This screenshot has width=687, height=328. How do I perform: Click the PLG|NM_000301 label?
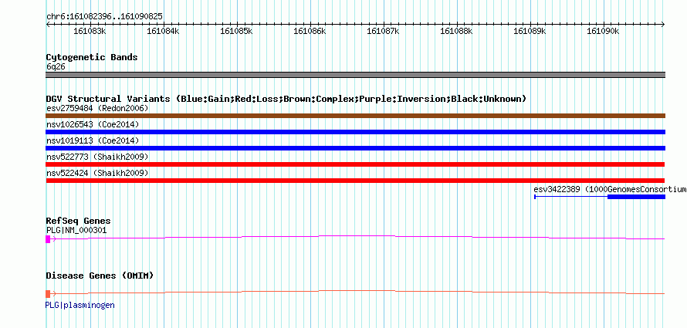click(x=76, y=230)
